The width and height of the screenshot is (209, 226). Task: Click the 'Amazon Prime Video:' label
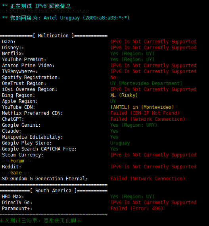pyautogui.click(x=28, y=66)
